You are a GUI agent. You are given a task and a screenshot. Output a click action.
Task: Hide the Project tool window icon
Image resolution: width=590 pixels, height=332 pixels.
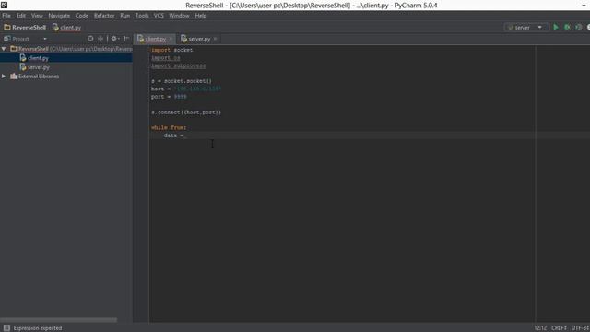click(126, 39)
